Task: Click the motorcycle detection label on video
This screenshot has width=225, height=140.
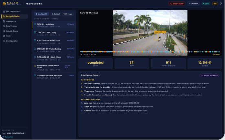Action: coord(160,32)
